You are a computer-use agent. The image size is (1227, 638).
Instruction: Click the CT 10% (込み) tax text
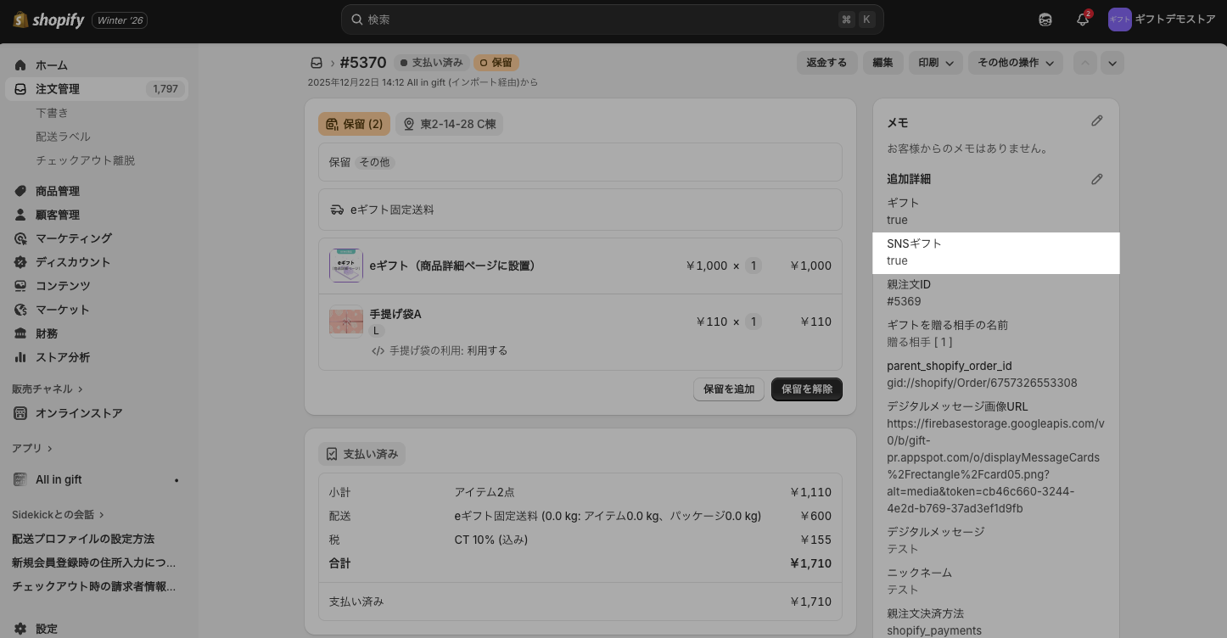pyautogui.click(x=491, y=540)
